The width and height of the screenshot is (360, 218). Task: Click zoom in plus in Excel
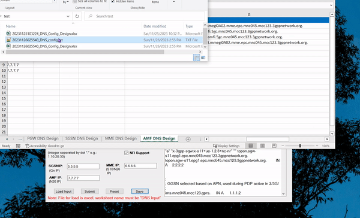coord(317,146)
